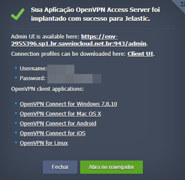Click the green success checkmark icon
This screenshot has height=180, width=185.
(18, 15)
